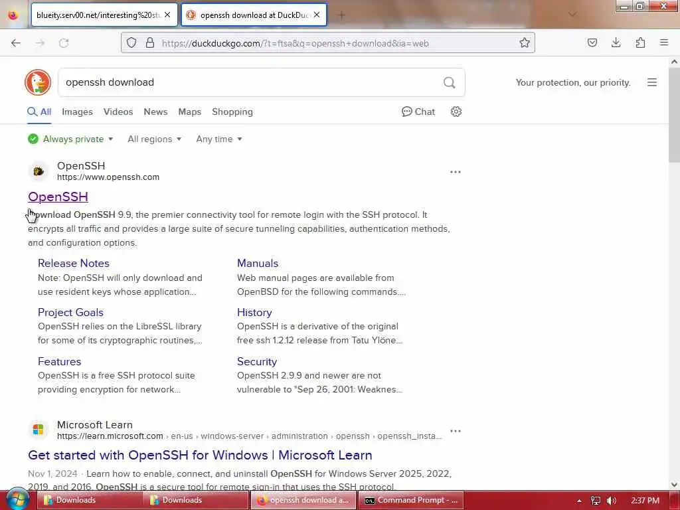Viewport: 680px width, 510px height.
Task: Open the Chat speech bubble option
Action: click(x=418, y=112)
